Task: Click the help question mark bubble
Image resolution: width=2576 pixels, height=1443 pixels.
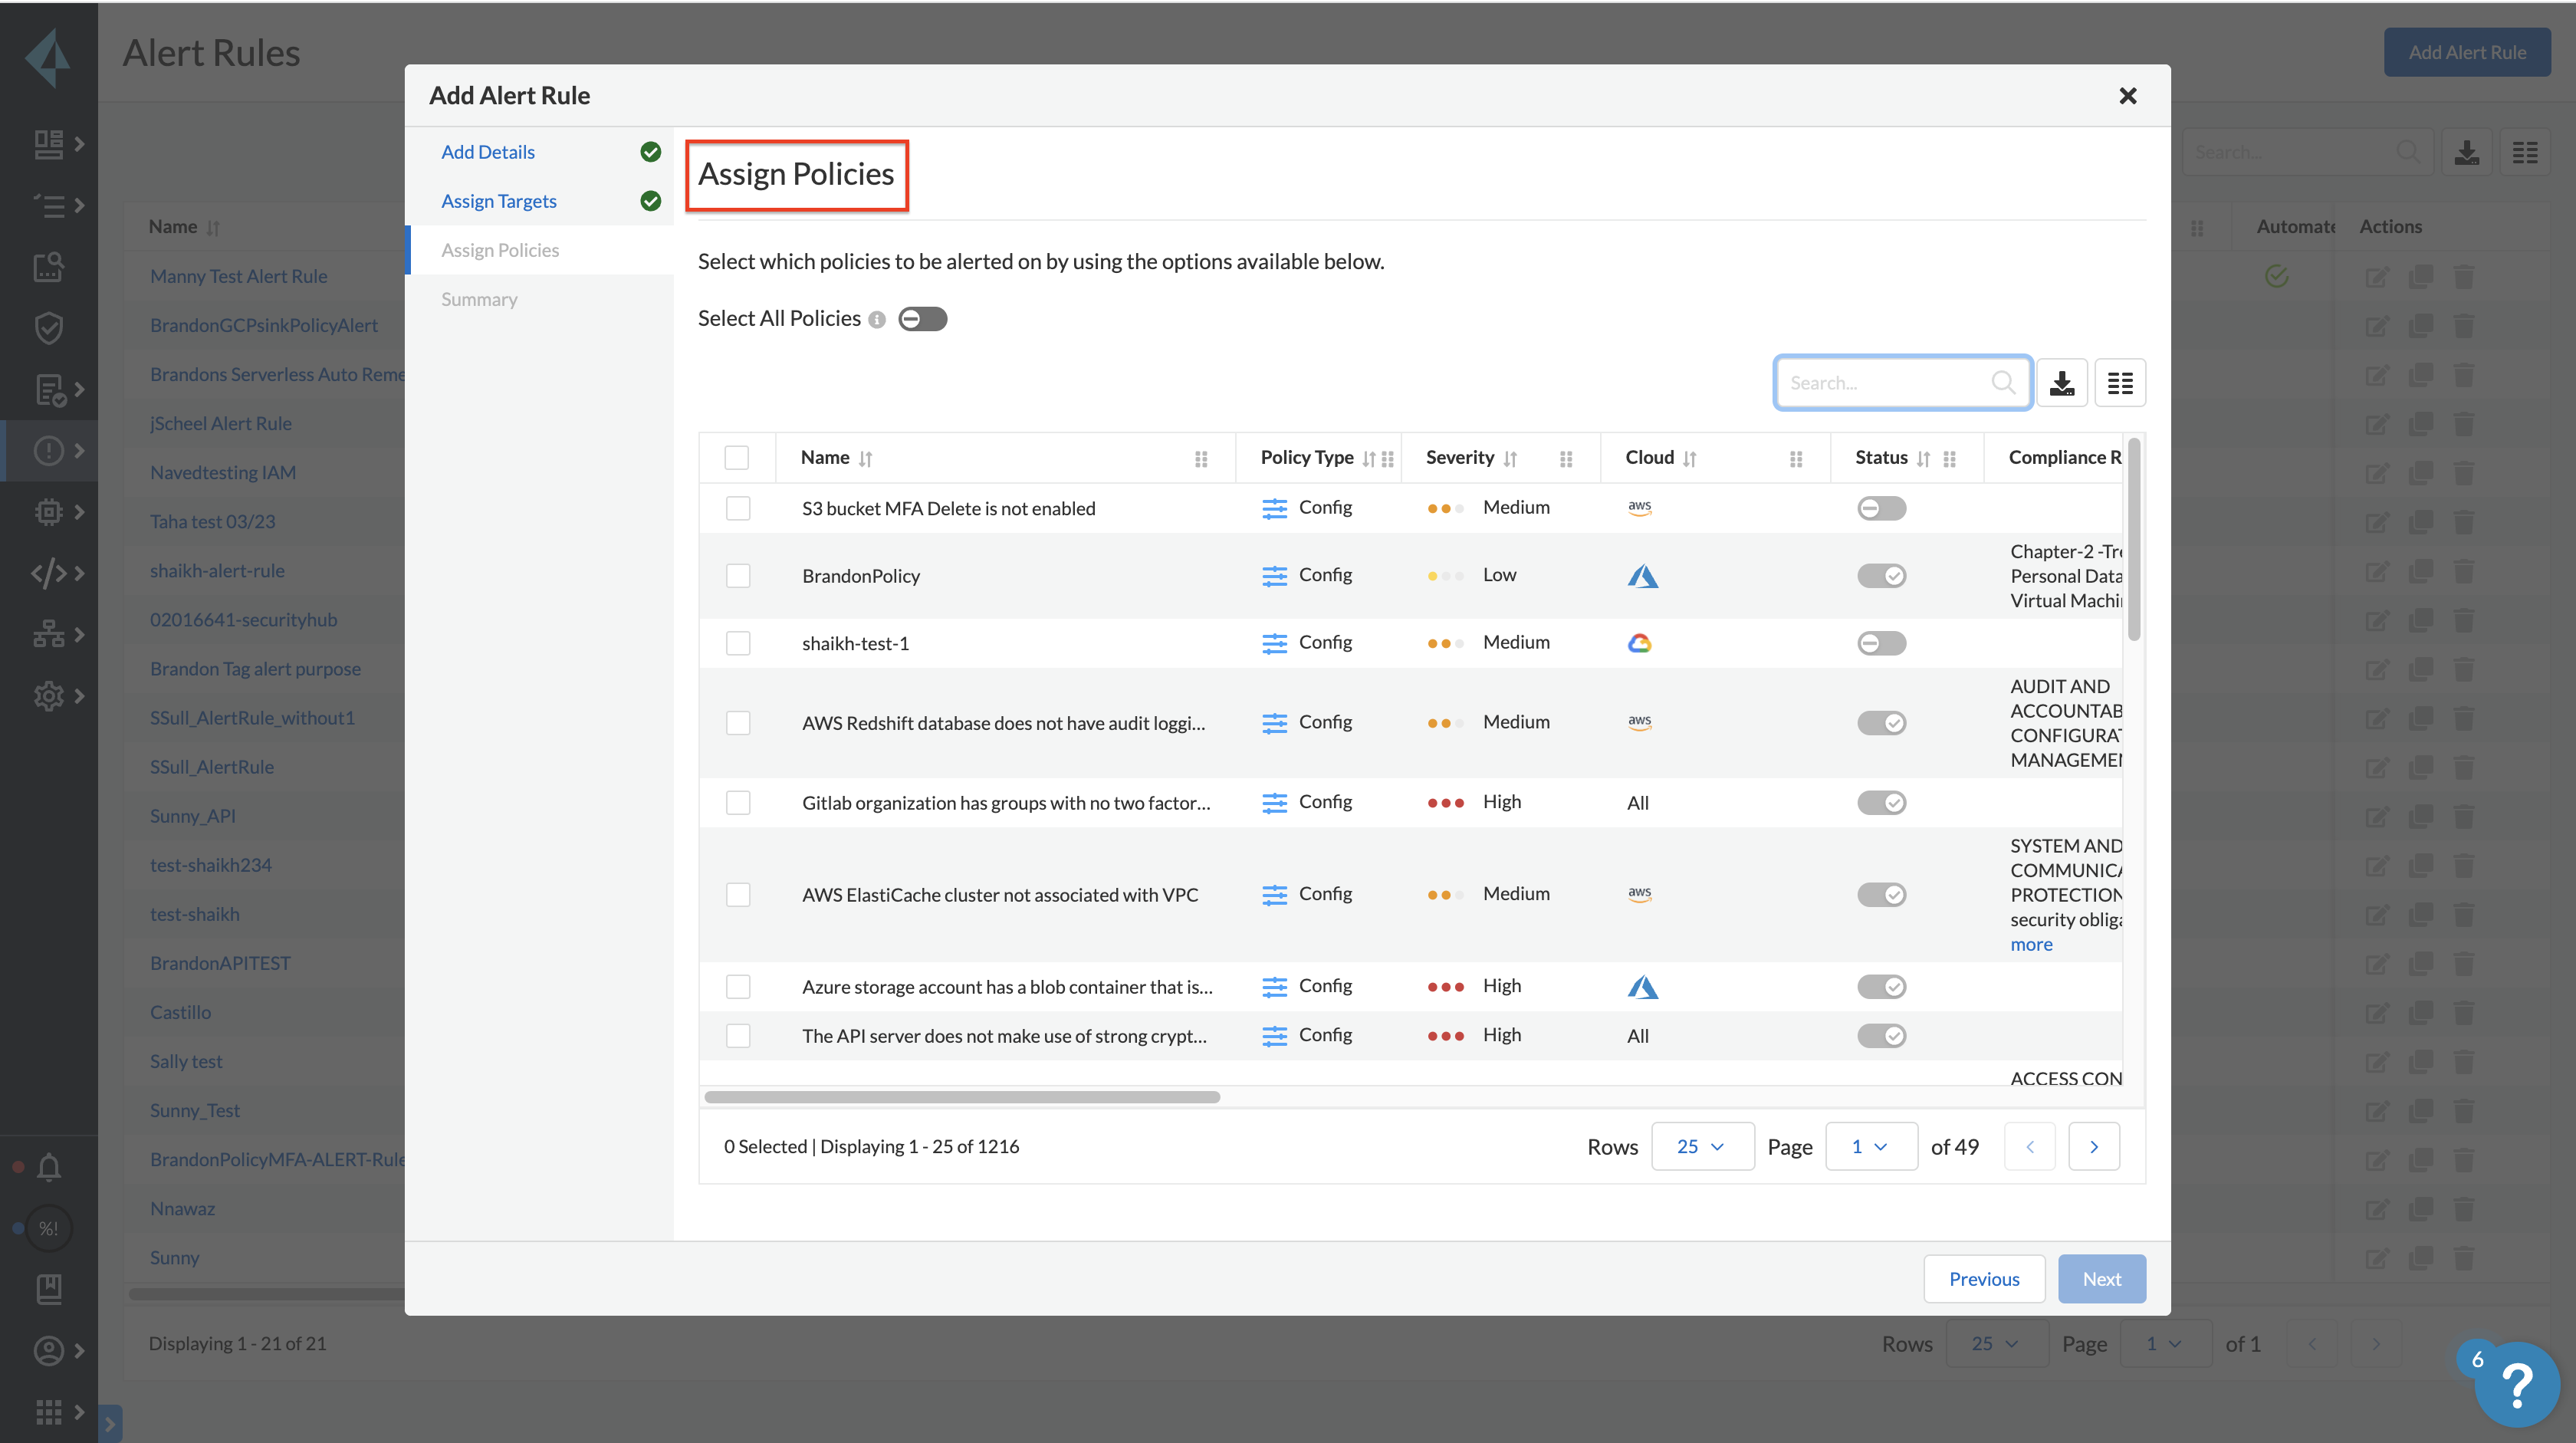Action: [x=2516, y=1384]
